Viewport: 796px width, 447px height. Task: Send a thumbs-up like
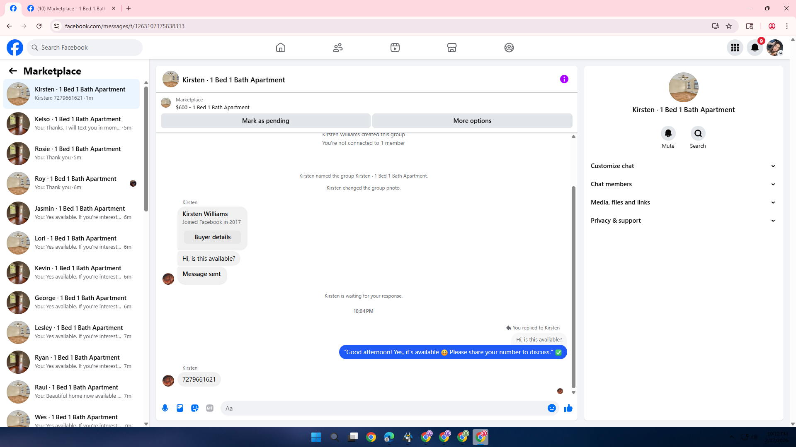point(568,408)
